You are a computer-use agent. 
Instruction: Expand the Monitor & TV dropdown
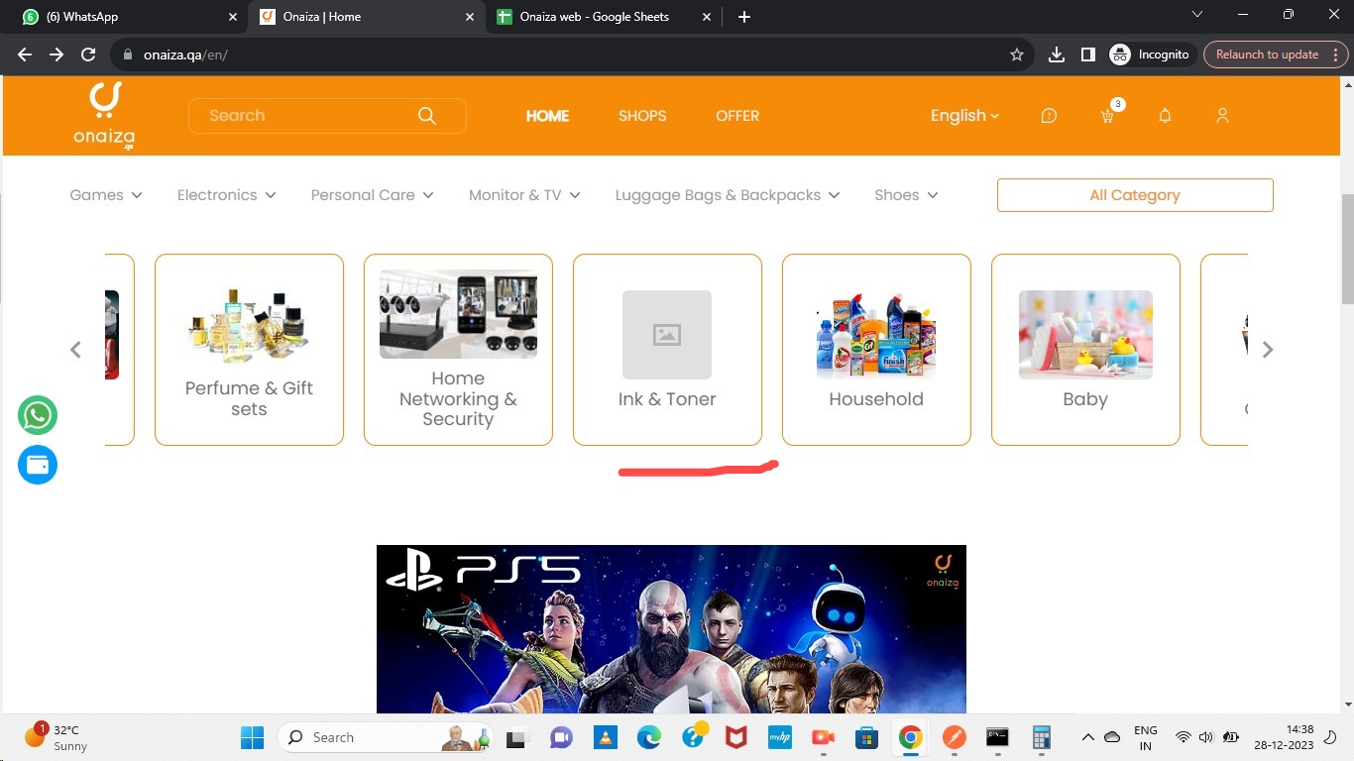pyautogui.click(x=523, y=195)
